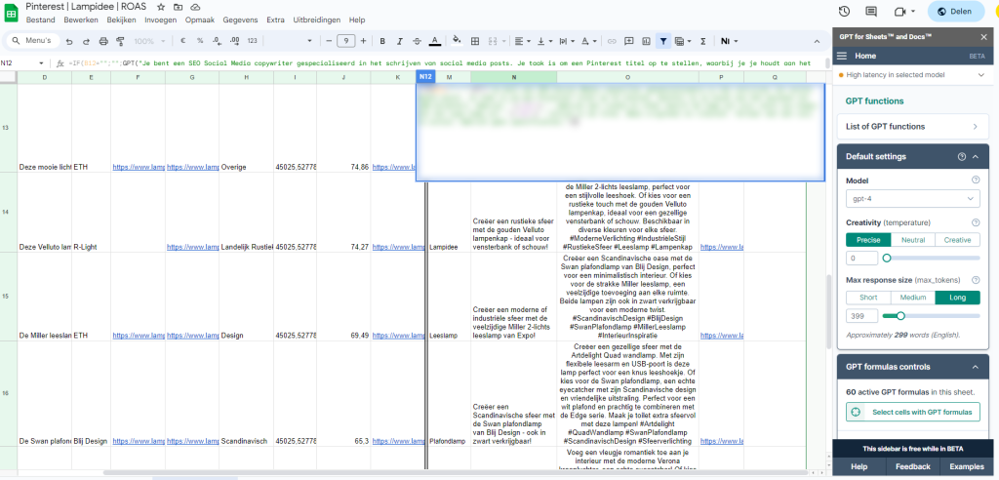Open the Gegevens menu

pos(241,20)
